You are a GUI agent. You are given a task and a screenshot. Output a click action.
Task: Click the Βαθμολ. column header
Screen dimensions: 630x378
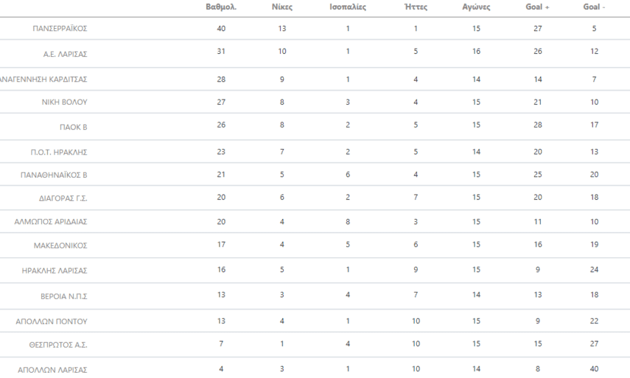[220, 8]
